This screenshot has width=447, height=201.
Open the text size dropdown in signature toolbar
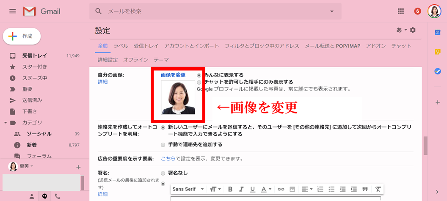pyautogui.click(x=215, y=189)
